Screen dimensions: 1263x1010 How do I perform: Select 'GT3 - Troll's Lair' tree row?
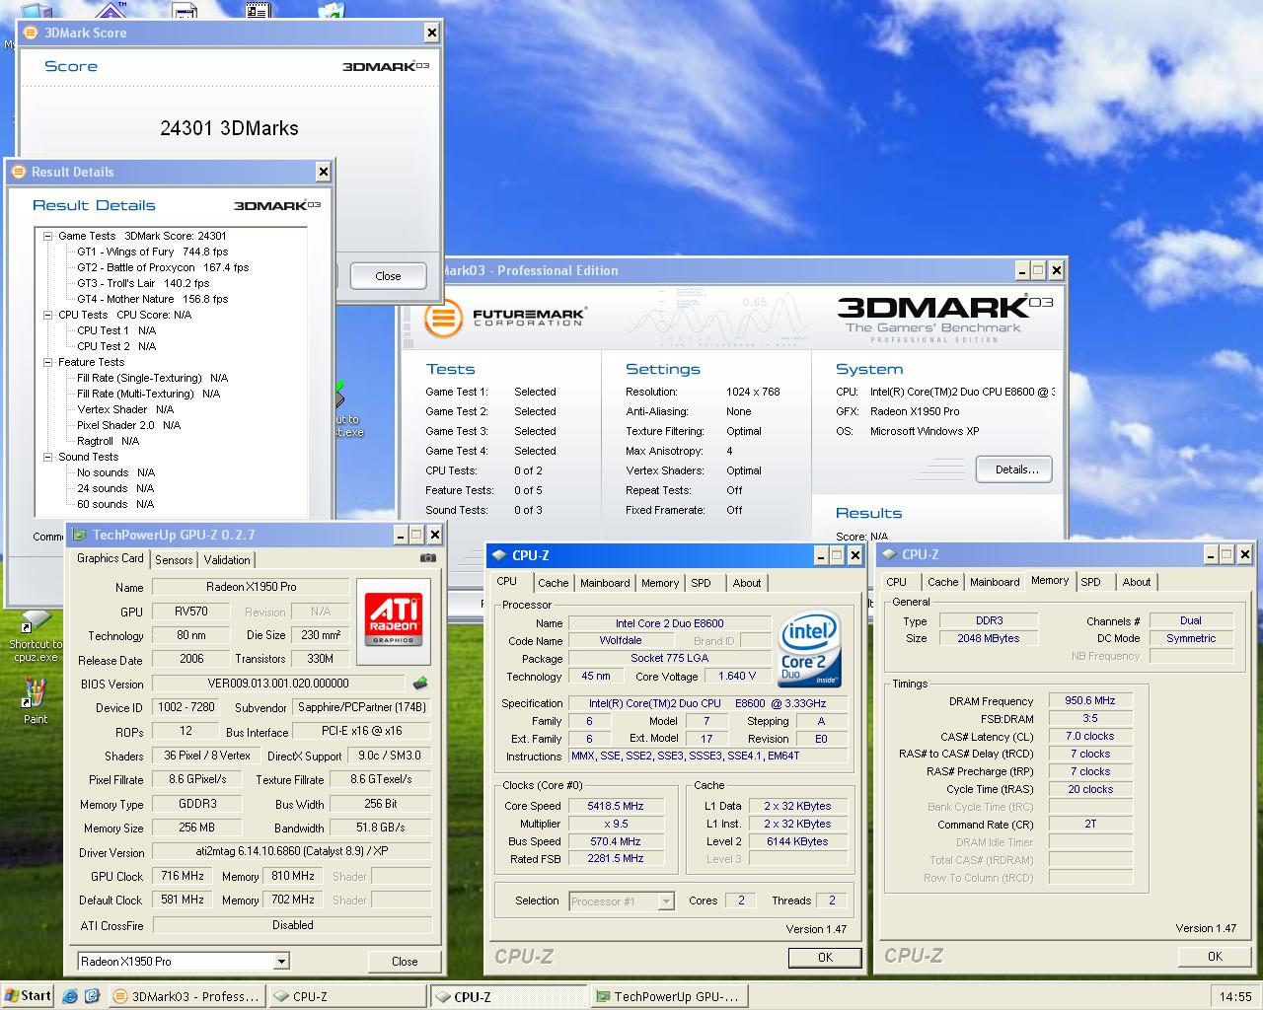[143, 283]
